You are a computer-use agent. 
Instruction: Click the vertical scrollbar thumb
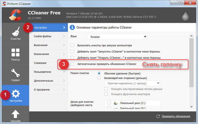pyautogui.click(x=191, y=63)
